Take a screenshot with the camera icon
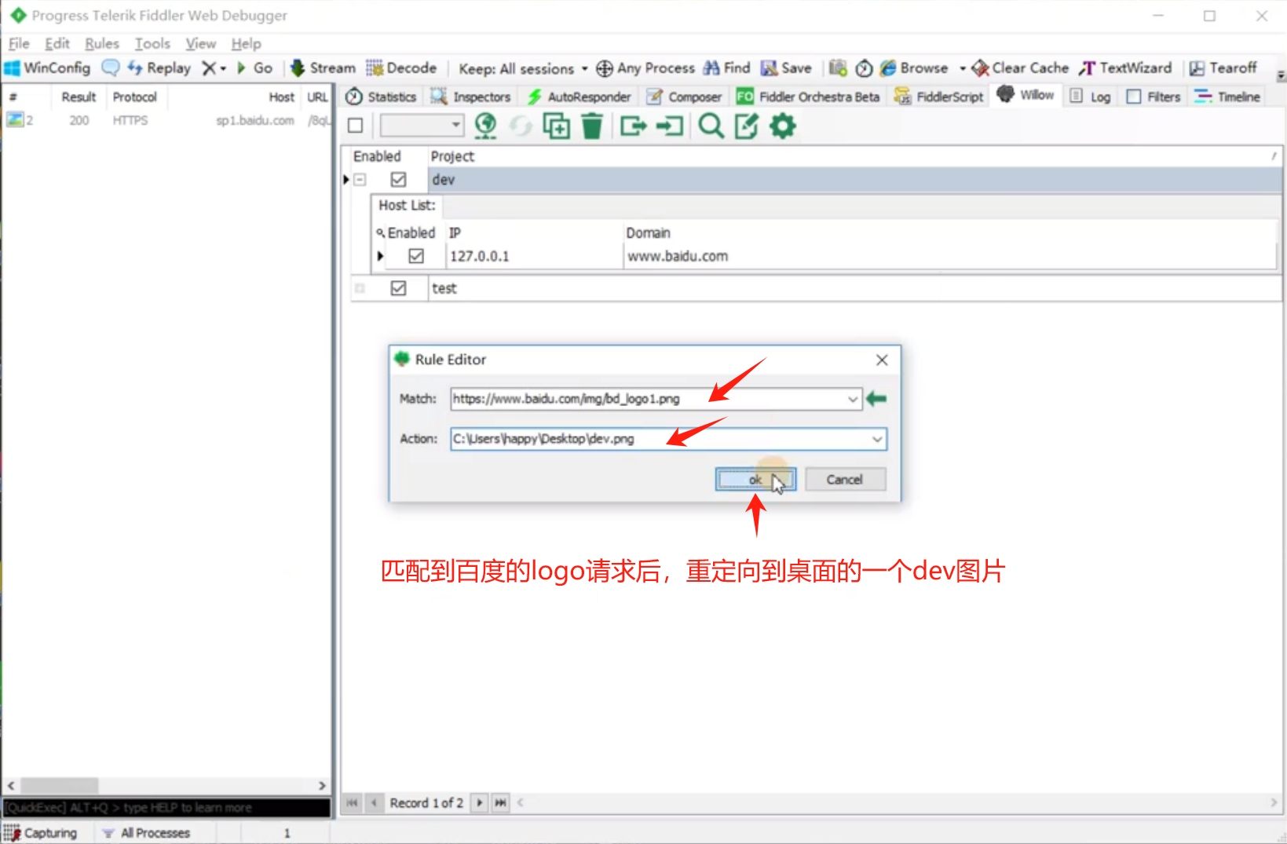Screen dimensions: 1287x844 [x=838, y=68]
